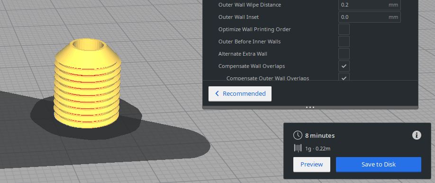Click the back chevron on Recommended button

217,93
